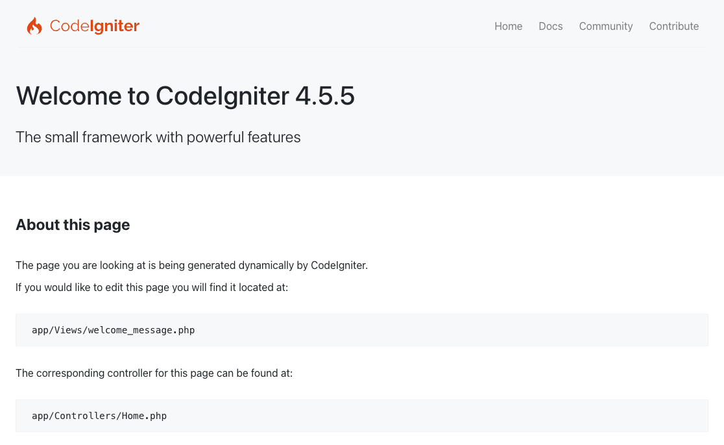Open the Community navigation link
Viewport: 724px width, 445px height.
tap(606, 27)
